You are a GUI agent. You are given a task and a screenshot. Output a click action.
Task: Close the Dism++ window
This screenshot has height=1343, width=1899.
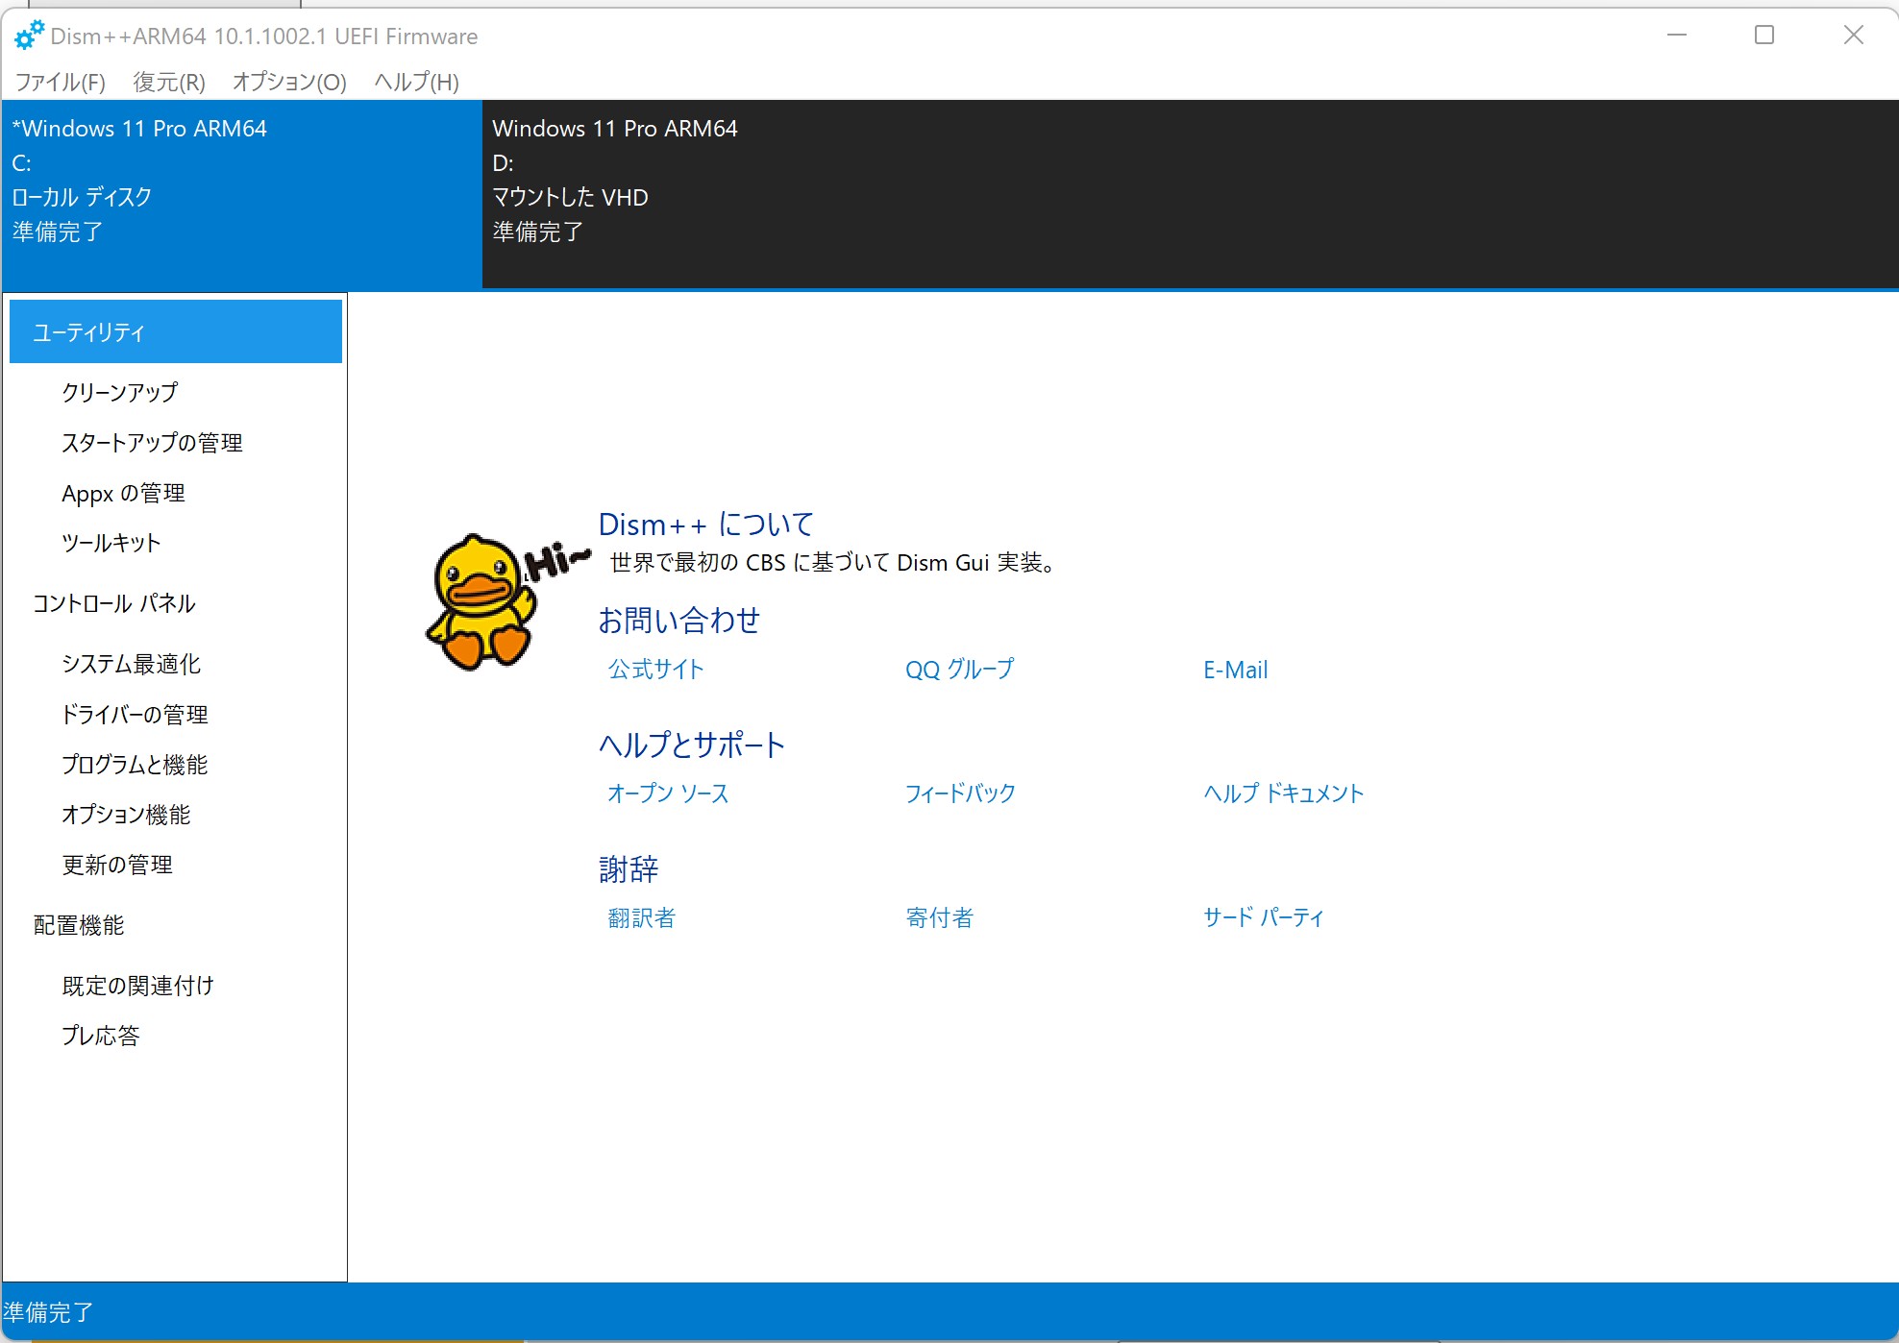1854,36
